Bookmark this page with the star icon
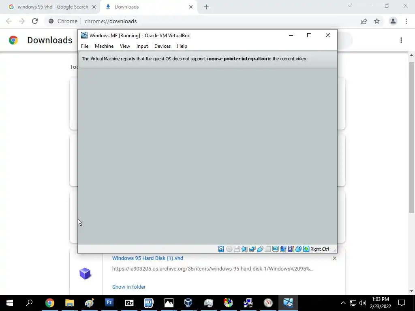 click(377, 21)
